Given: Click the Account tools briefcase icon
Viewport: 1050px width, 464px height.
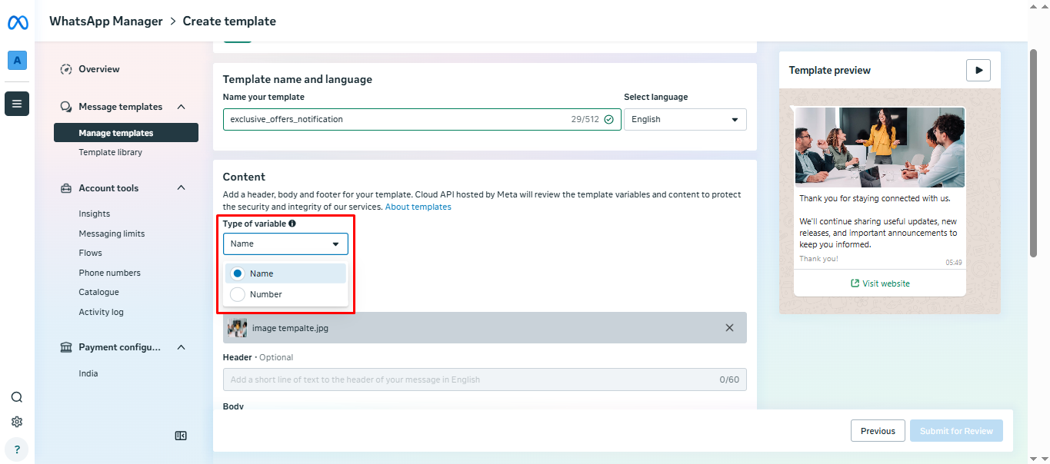Looking at the screenshot, I should (66, 188).
